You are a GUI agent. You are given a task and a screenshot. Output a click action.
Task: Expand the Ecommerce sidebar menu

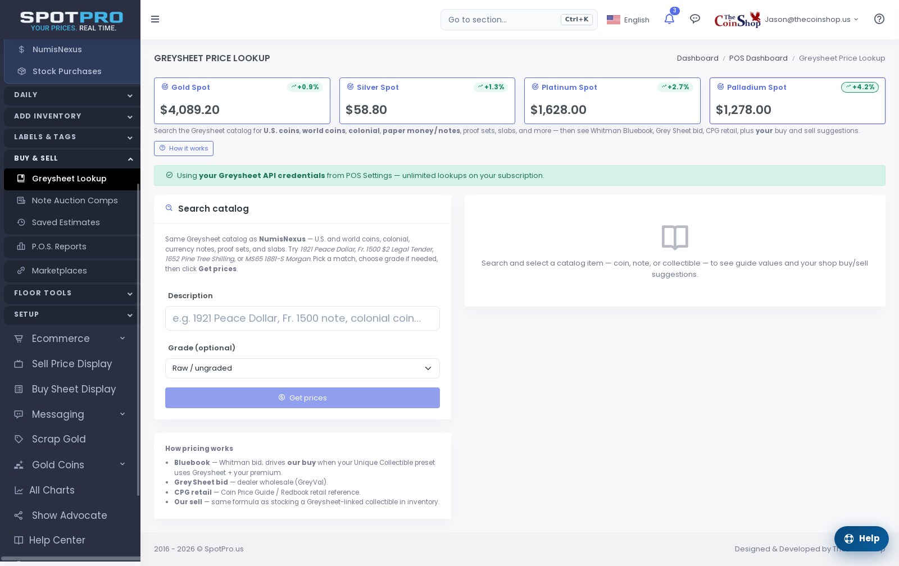coord(70,339)
